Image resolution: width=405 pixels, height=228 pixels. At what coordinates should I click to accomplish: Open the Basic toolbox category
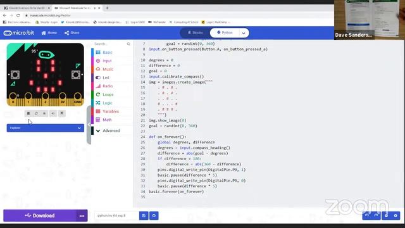pos(111,53)
